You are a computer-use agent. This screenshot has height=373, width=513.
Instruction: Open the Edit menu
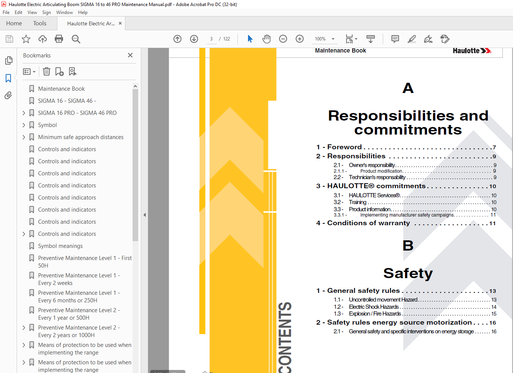(x=18, y=12)
